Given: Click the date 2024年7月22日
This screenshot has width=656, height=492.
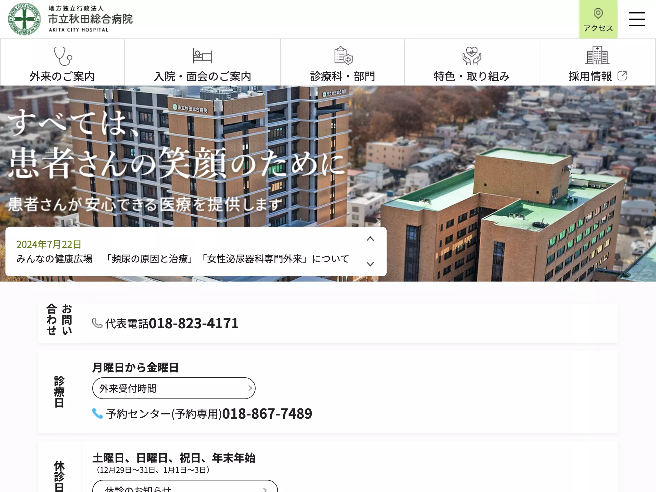Looking at the screenshot, I should point(49,244).
